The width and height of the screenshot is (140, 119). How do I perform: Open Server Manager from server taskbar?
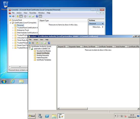pyautogui.click(x=40, y=116)
